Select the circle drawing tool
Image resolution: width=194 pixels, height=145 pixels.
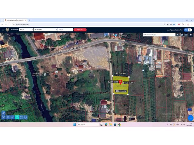tap(25, 117)
